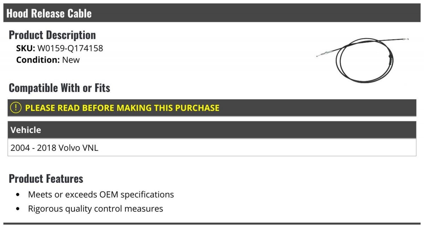Click the 'Vehicle' table column header
The width and height of the screenshot is (424, 228).
(26, 130)
